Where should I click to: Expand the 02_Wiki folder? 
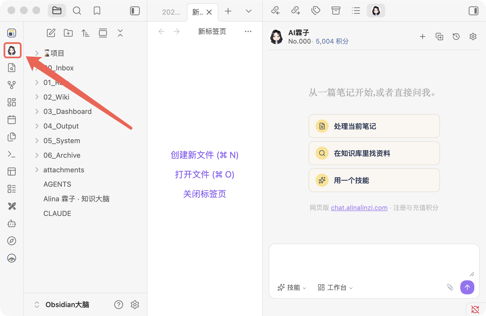(37, 97)
